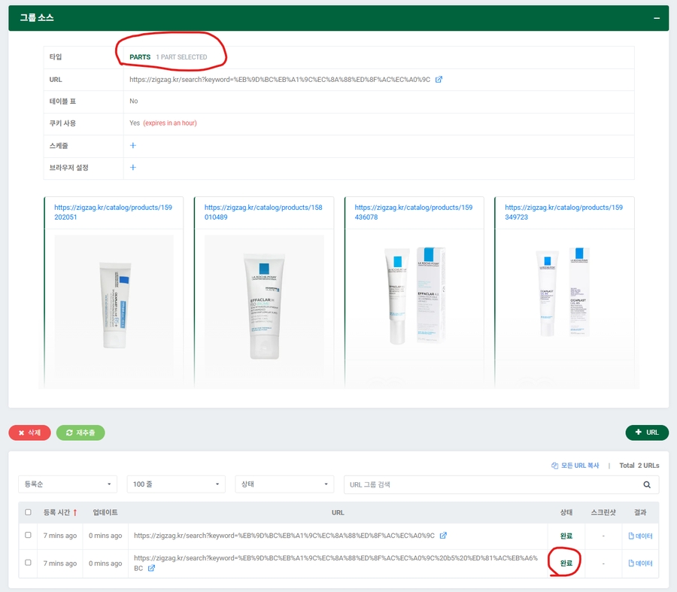Open the 상태 filter dropdown

pos(284,484)
